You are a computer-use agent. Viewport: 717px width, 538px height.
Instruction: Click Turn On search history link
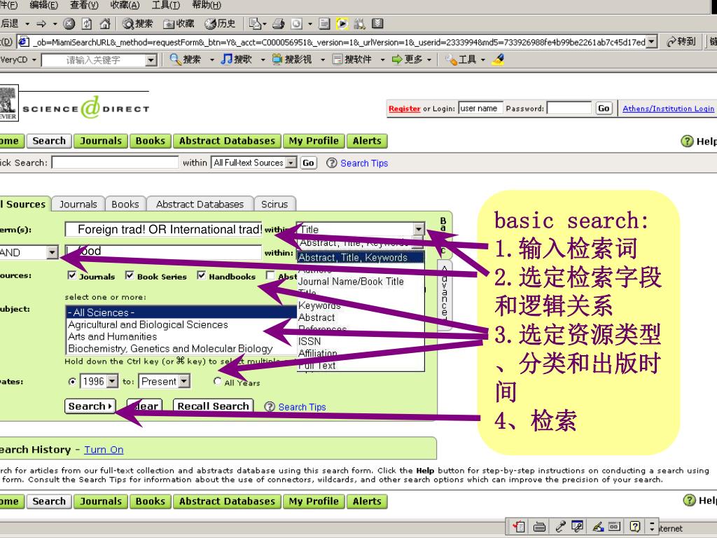click(x=104, y=450)
